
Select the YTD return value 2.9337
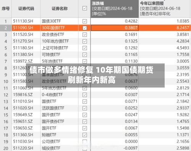pos(183,108)
